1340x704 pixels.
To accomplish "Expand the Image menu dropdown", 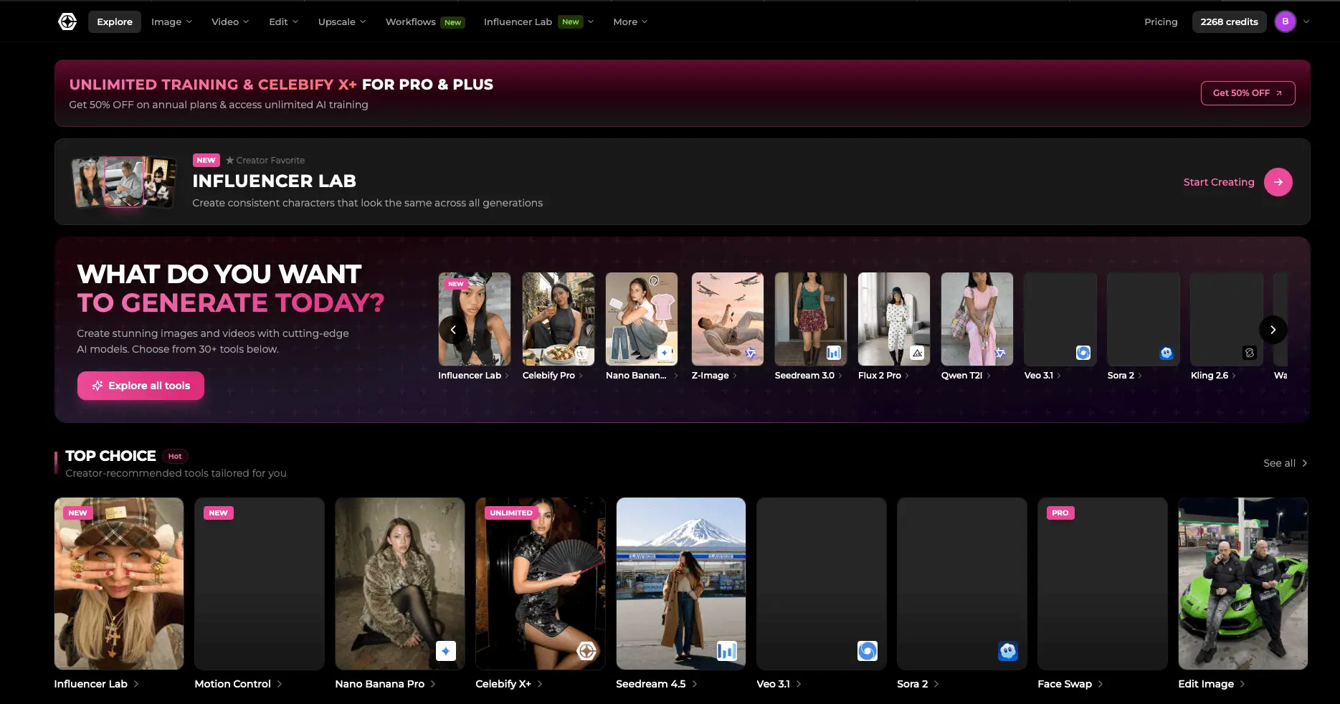I will tap(171, 22).
